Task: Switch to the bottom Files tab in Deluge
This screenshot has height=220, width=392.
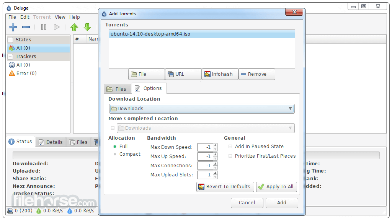Action: tap(78, 142)
